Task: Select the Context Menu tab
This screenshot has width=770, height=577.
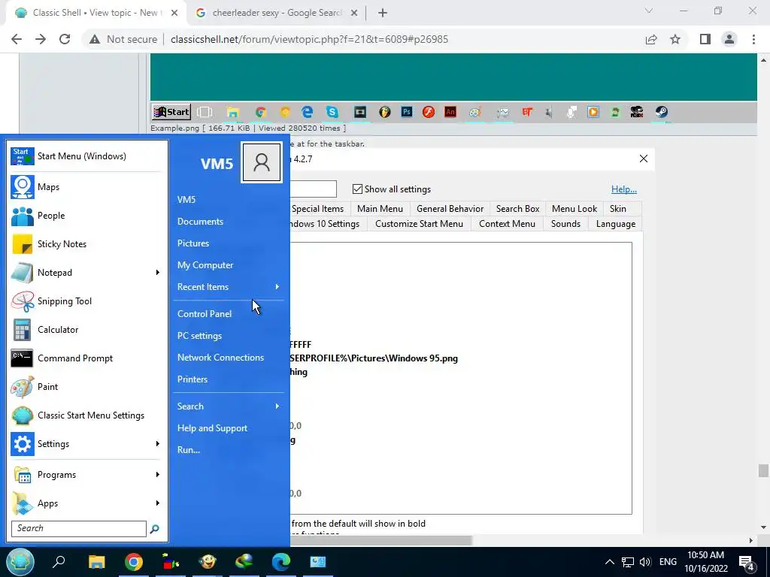Action: (507, 224)
